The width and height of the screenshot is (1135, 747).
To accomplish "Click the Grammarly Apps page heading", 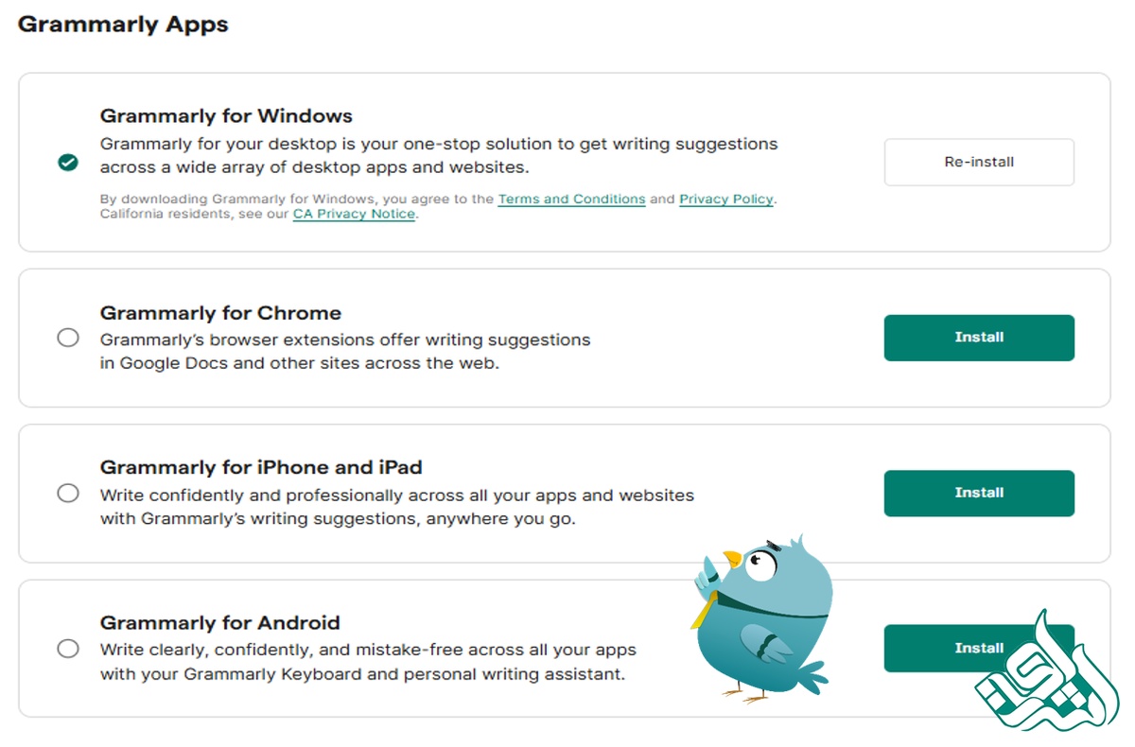I will 123,25.
